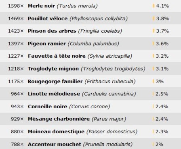
Task: Click the 1598× observation count
Action: click(16, 6)
